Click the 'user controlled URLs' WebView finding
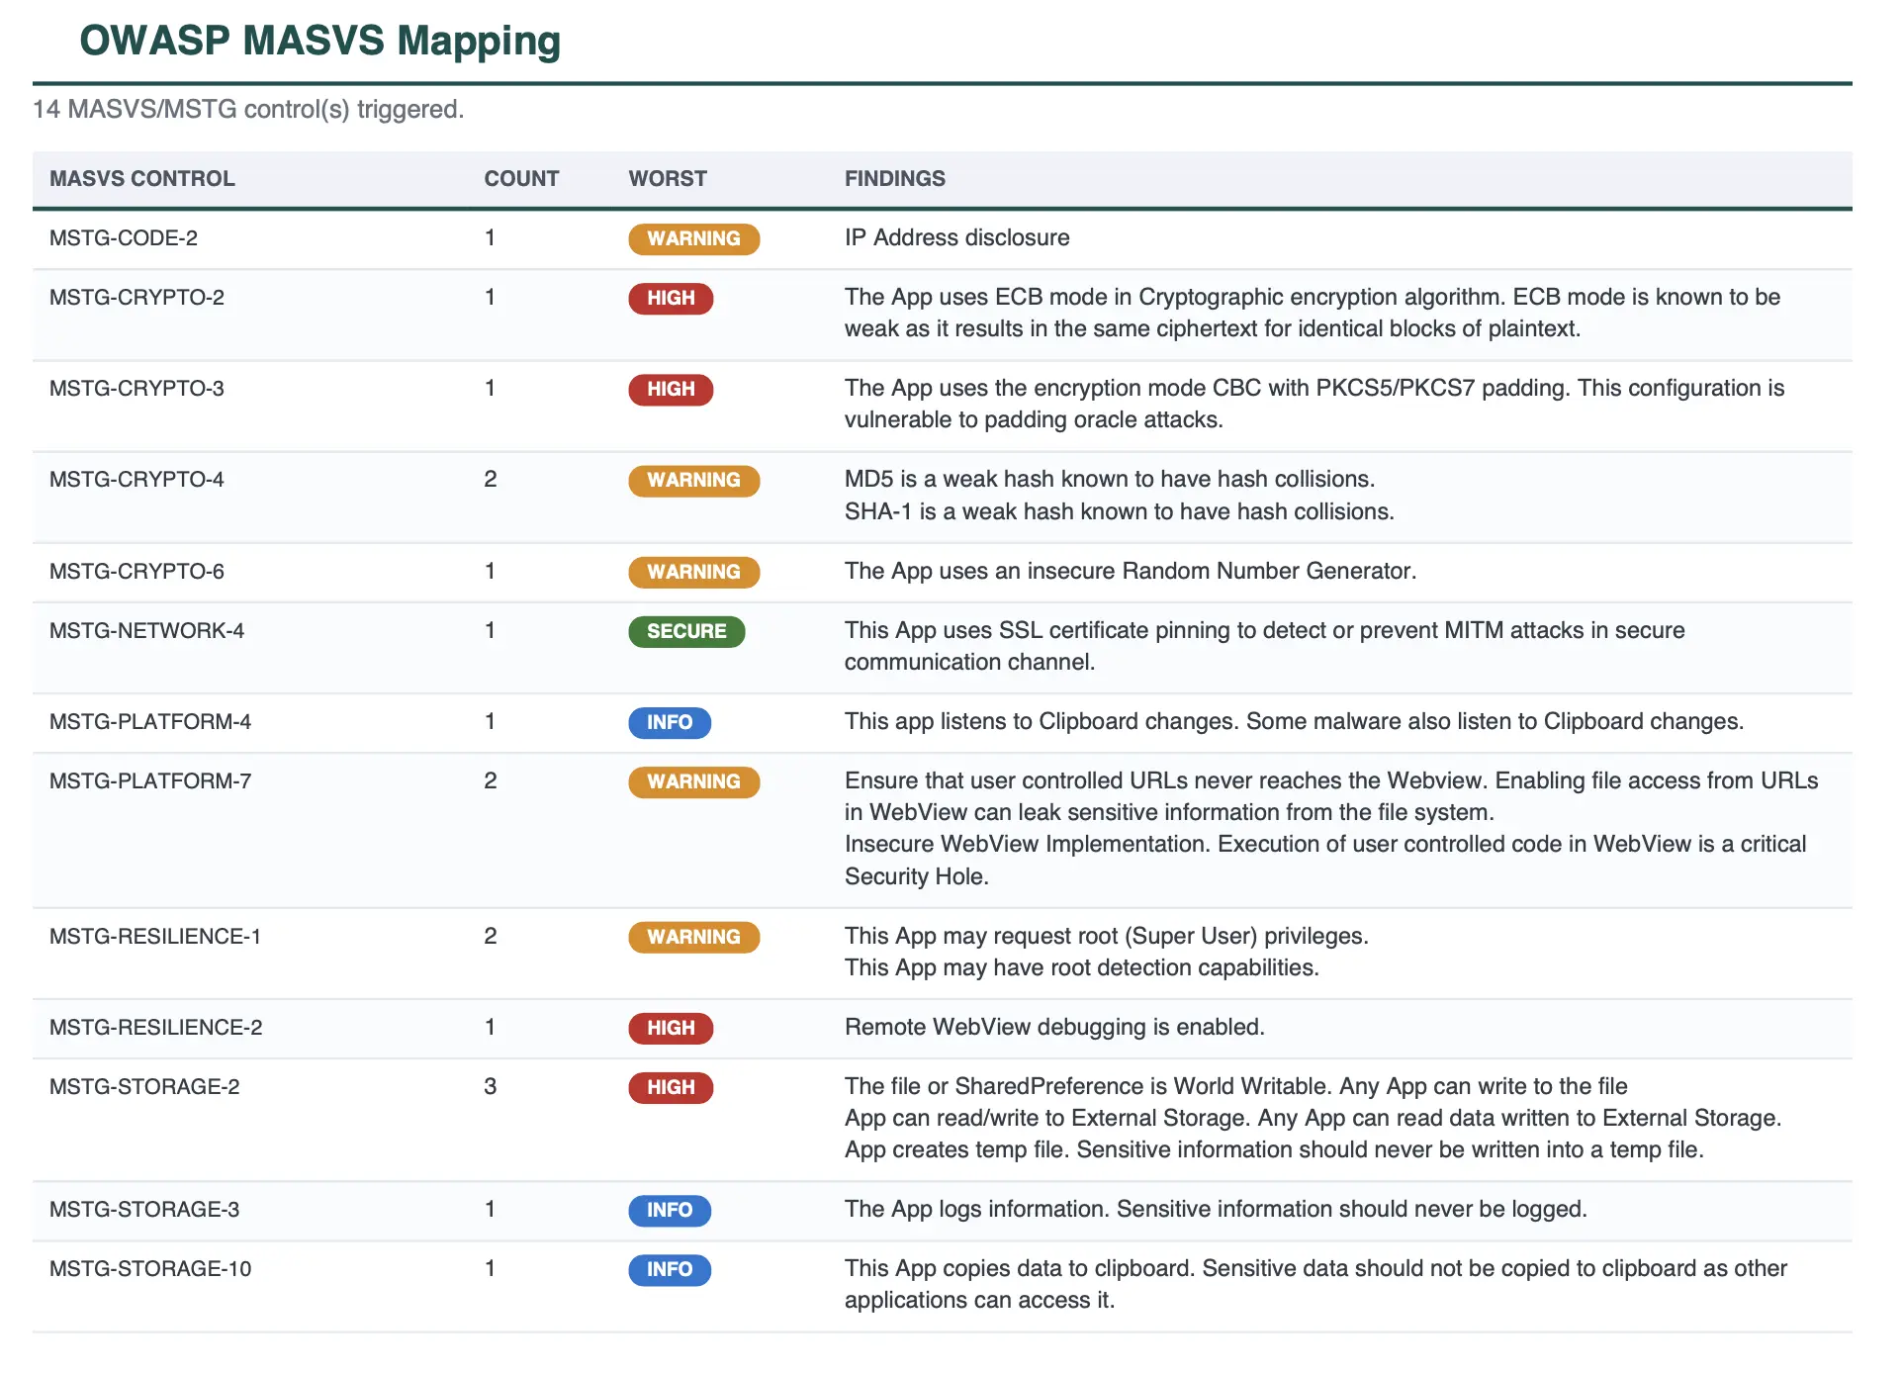This screenshot has width=1903, height=1373. tap(1331, 796)
